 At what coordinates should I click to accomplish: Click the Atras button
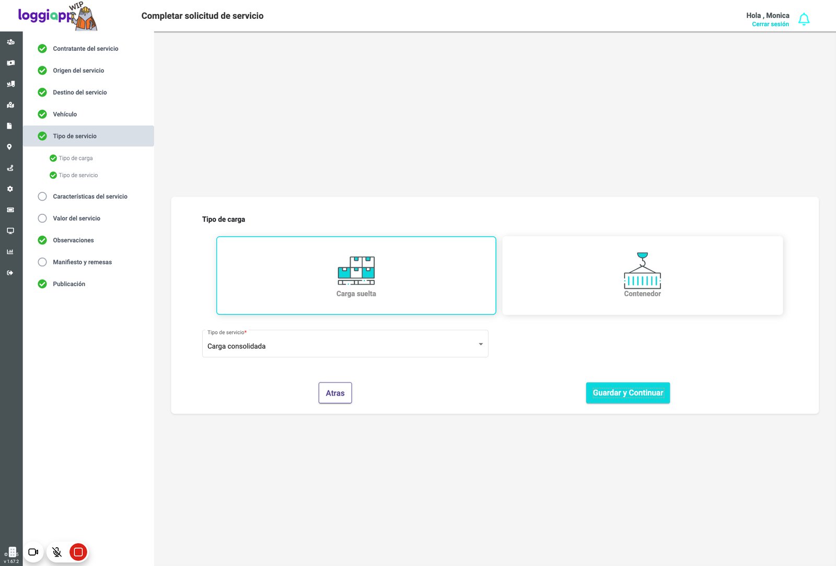[335, 393]
